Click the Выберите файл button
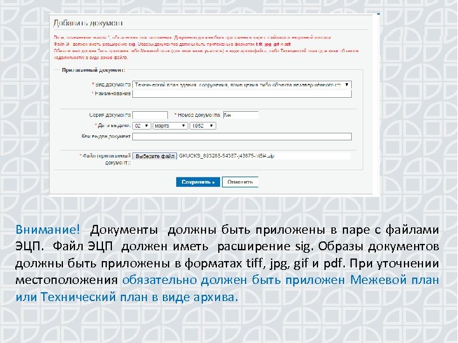This screenshot has width=458, height=343. [x=155, y=156]
